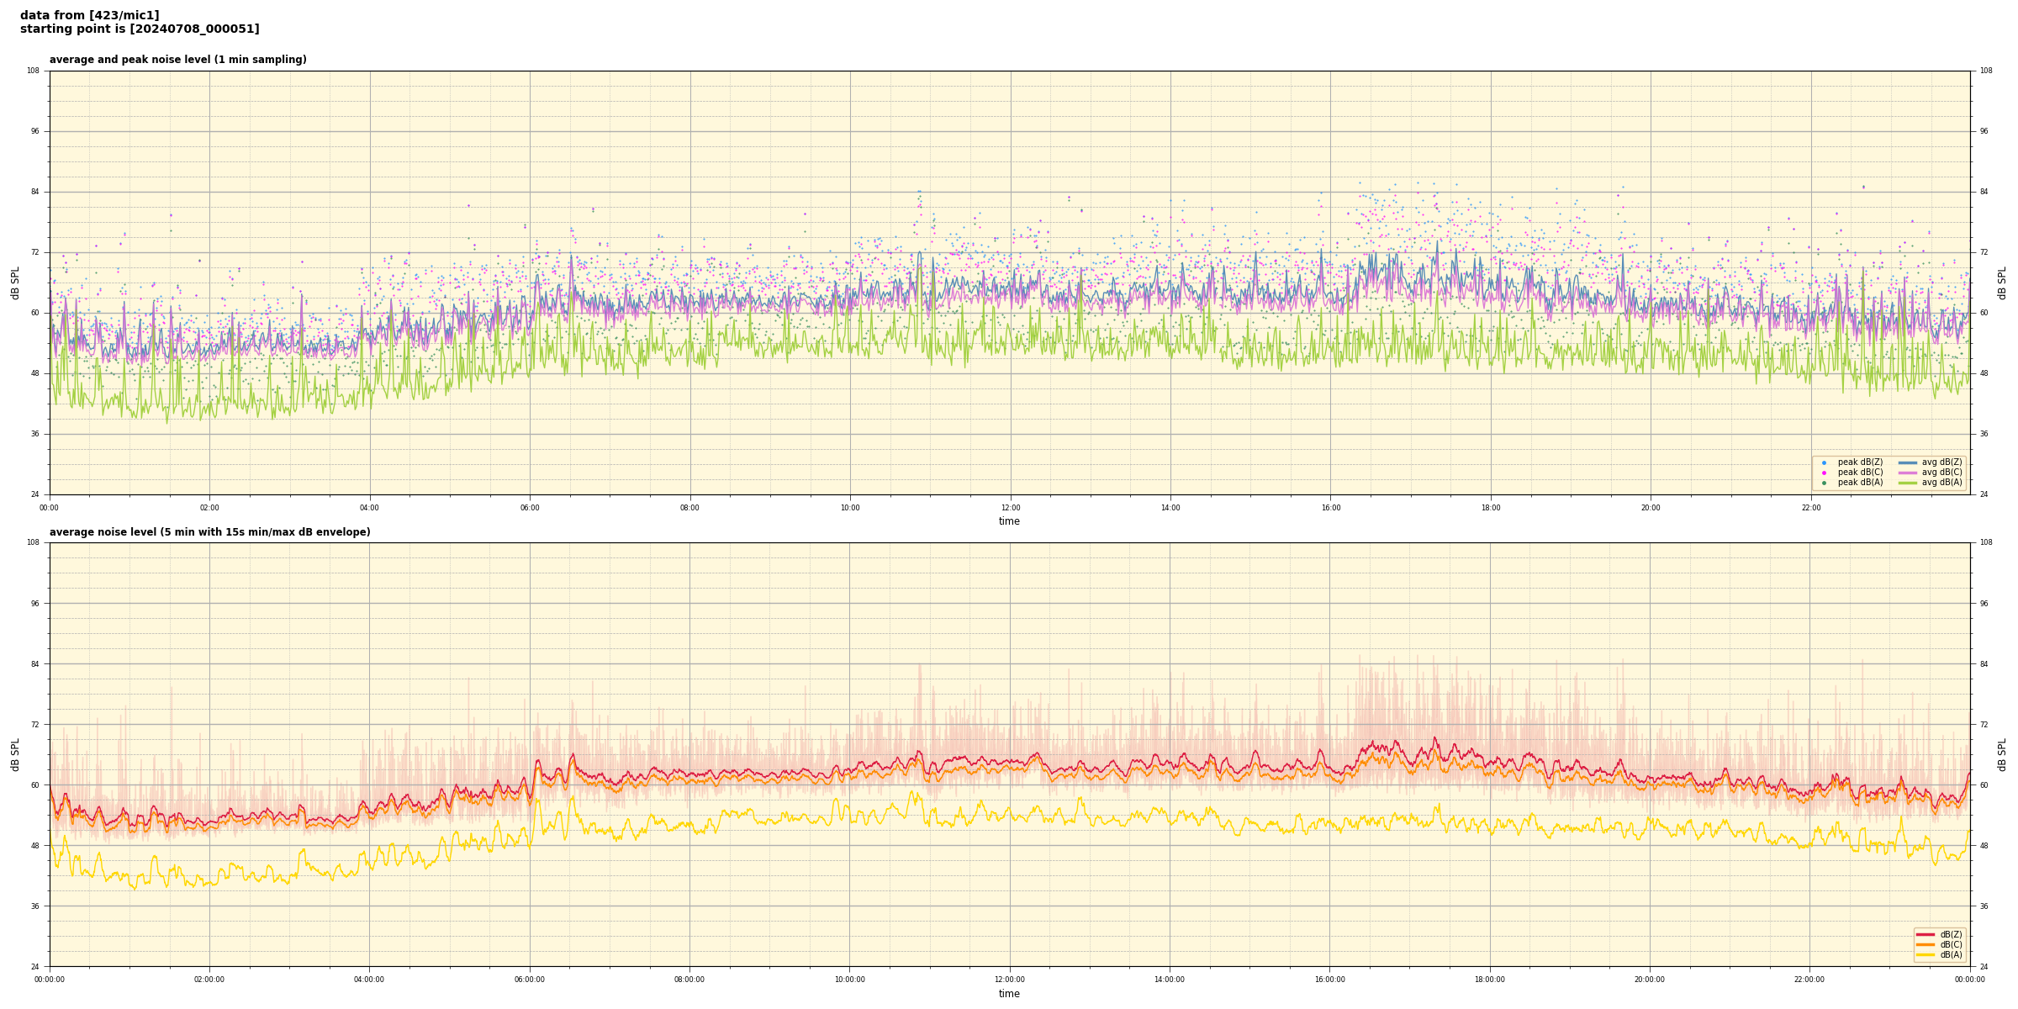This screenshot has height=1009, width=2018.
Task: Click the peak dB(A) green legend dot
Action: (x=1824, y=483)
